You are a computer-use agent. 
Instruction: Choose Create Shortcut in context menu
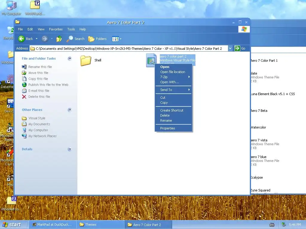[x=173, y=110]
